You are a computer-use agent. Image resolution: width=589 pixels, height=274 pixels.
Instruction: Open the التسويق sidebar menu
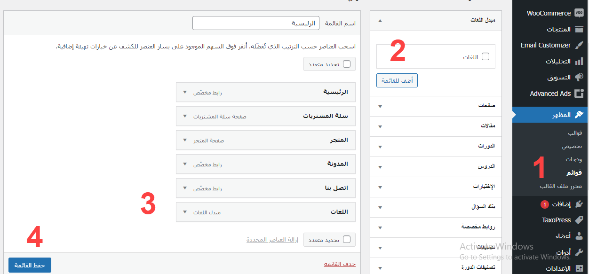tap(551, 77)
